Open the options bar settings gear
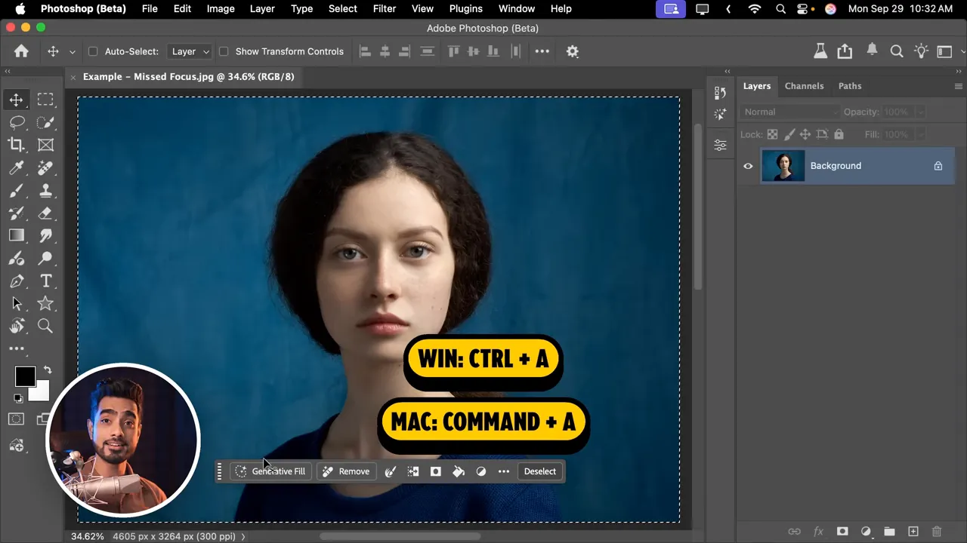This screenshot has height=543, width=967. (x=573, y=51)
